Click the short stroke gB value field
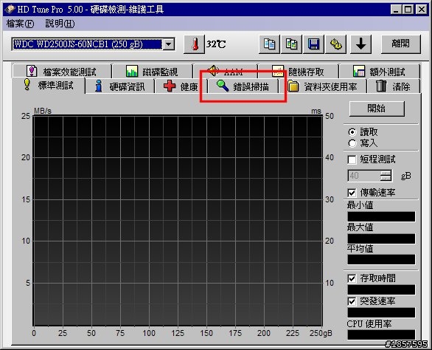 point(364,176)
